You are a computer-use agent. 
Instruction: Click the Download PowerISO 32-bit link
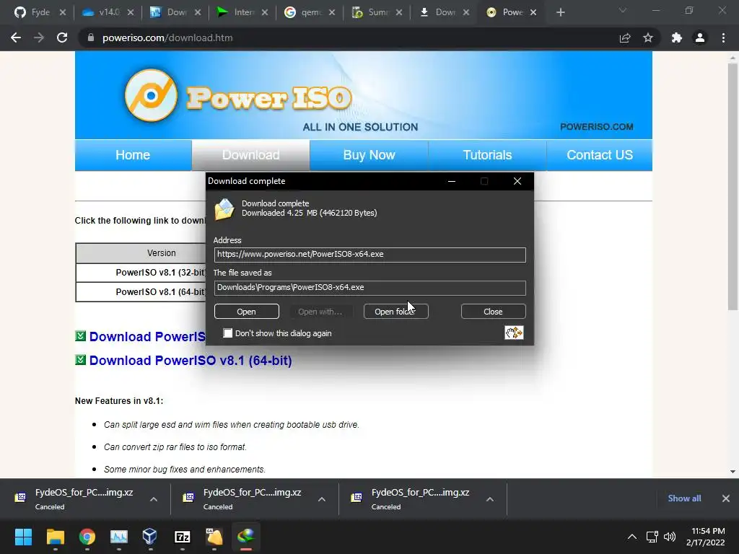[x=147, y=337]
